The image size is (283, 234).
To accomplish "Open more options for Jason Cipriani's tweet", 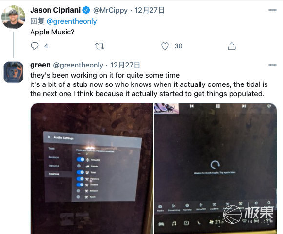I will coord(272,10).
